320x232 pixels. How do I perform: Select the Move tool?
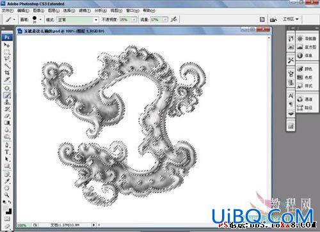[x=7, y=45]
